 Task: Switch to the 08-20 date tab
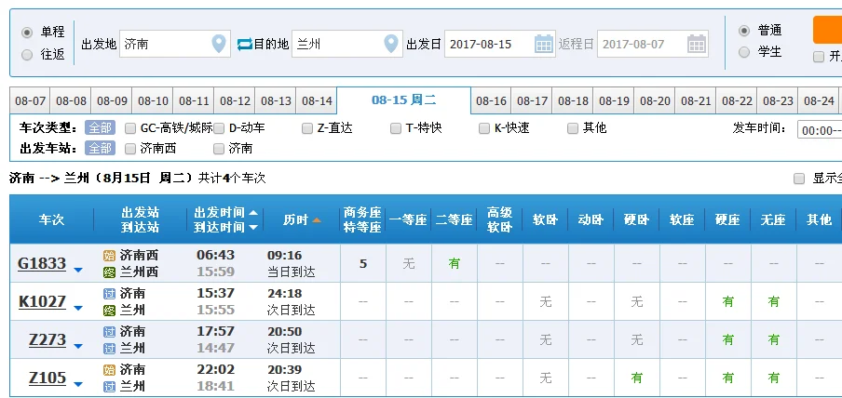click(x=655, y=100)
